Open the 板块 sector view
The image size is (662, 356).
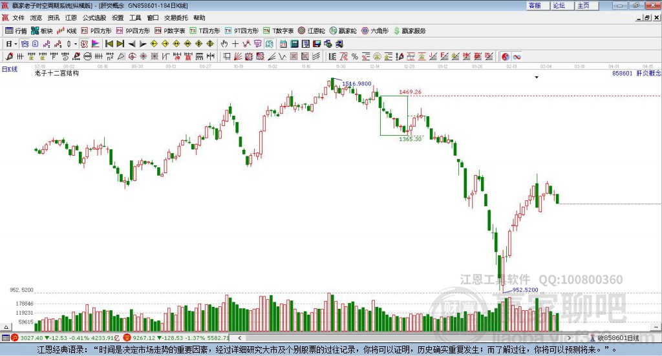[41, 31]
